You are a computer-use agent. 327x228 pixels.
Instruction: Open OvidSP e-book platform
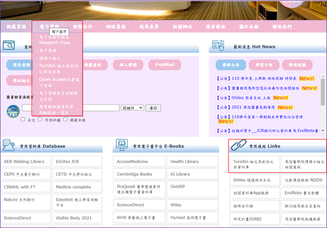[192, 189]
